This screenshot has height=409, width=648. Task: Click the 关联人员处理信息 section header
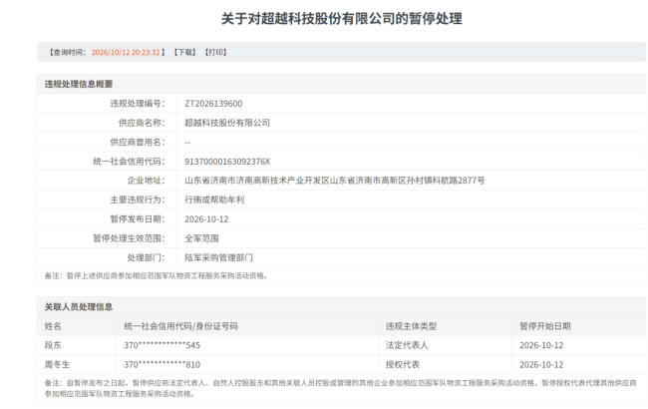pos(79,307)
